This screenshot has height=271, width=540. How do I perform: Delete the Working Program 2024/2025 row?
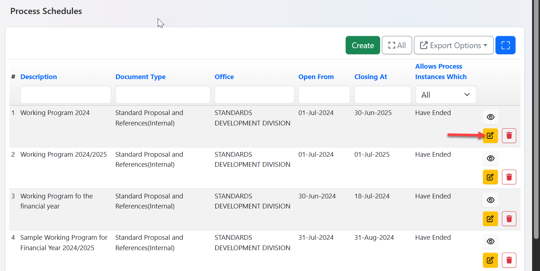coord(509,177)
